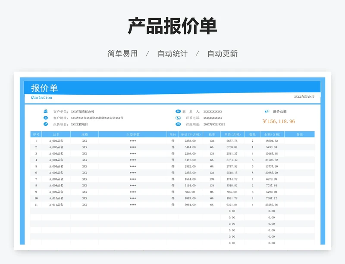Screen dimensions: 345x264
Task: Click the customer name field XXX有限责任公司
Action: (x=82, y=112)
